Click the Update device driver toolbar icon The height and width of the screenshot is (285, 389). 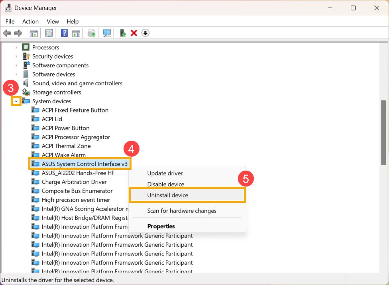tap(92, 33)
